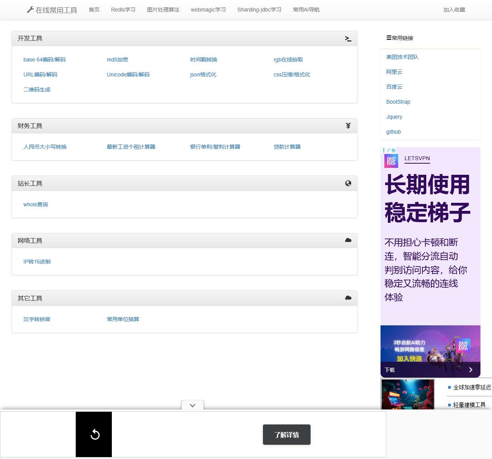This screenshot has width=492, height=459.
Task: Click the yen icon in the 财务工具 header
Action: [348, 126]
